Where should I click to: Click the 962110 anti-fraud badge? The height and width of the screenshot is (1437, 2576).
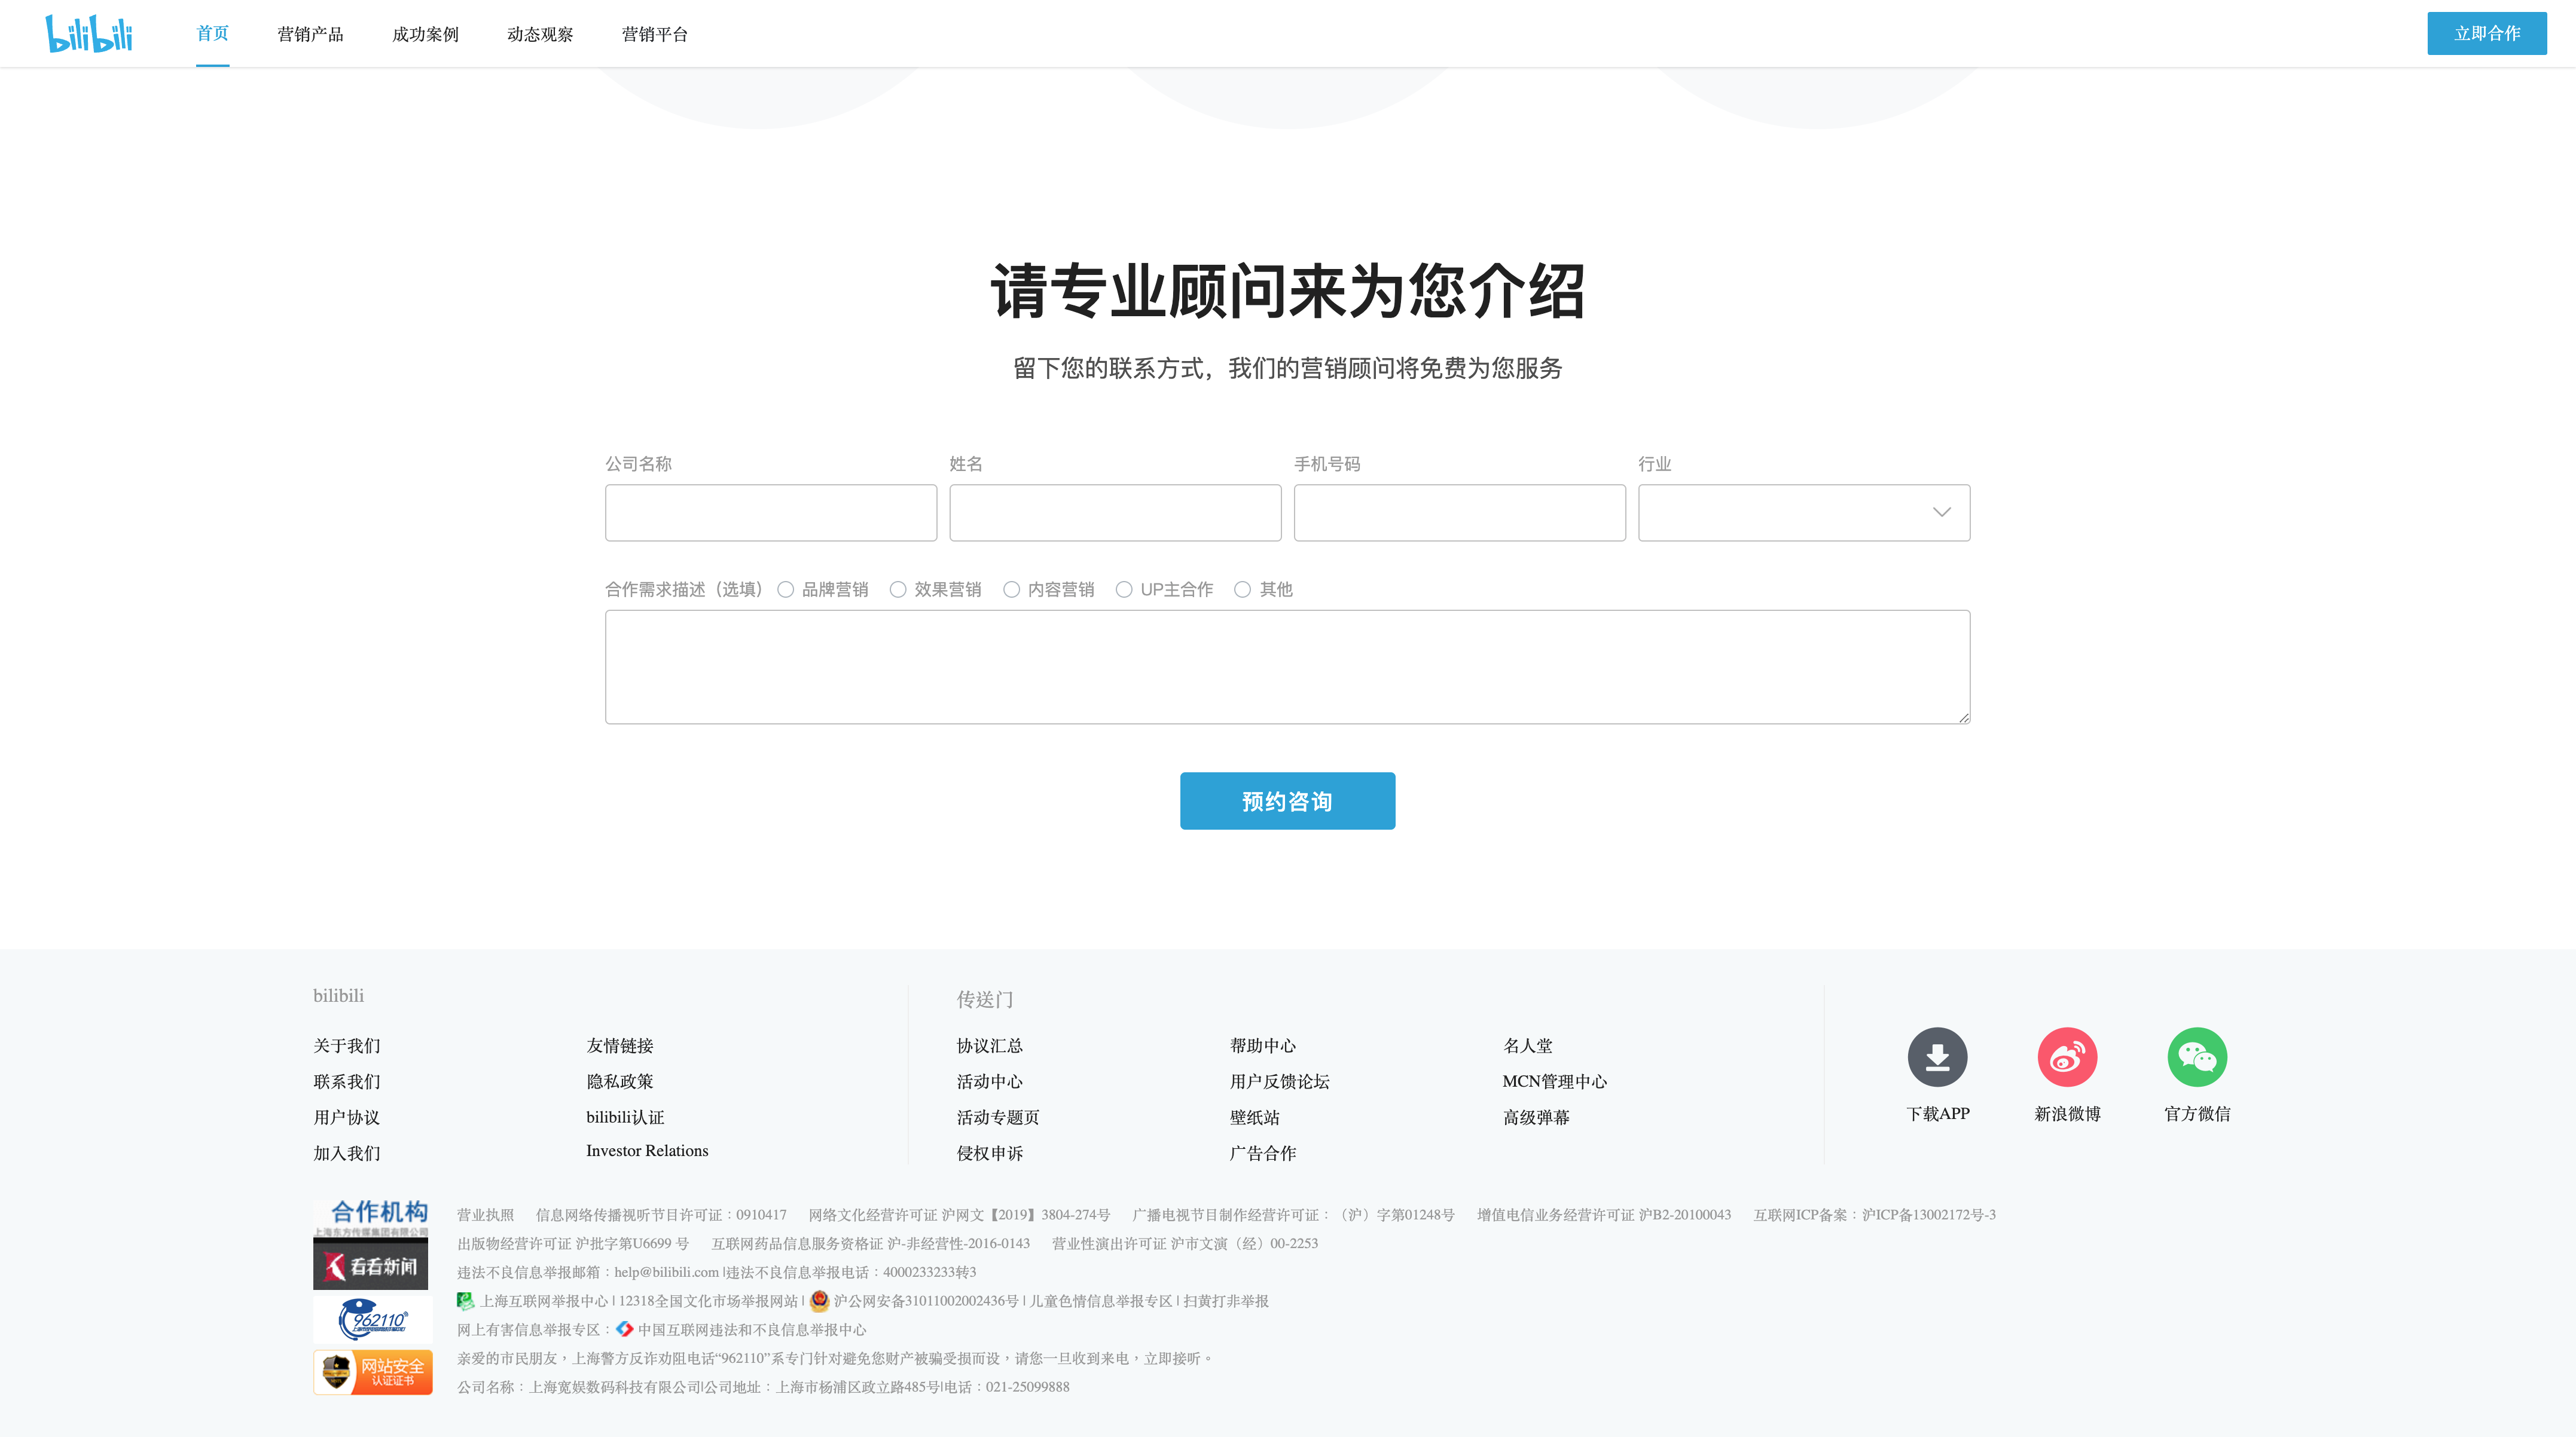coord(372,1319)
